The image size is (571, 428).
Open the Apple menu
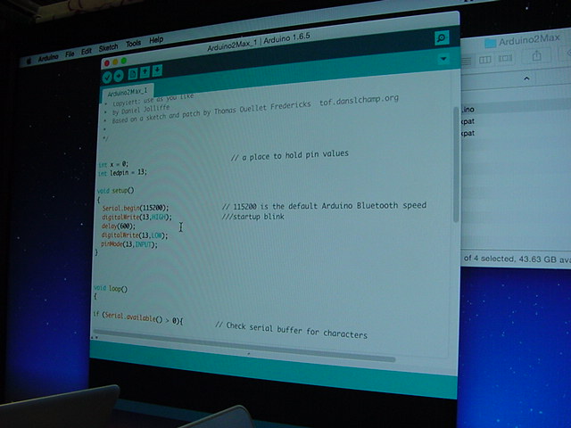tap(29, 62)
